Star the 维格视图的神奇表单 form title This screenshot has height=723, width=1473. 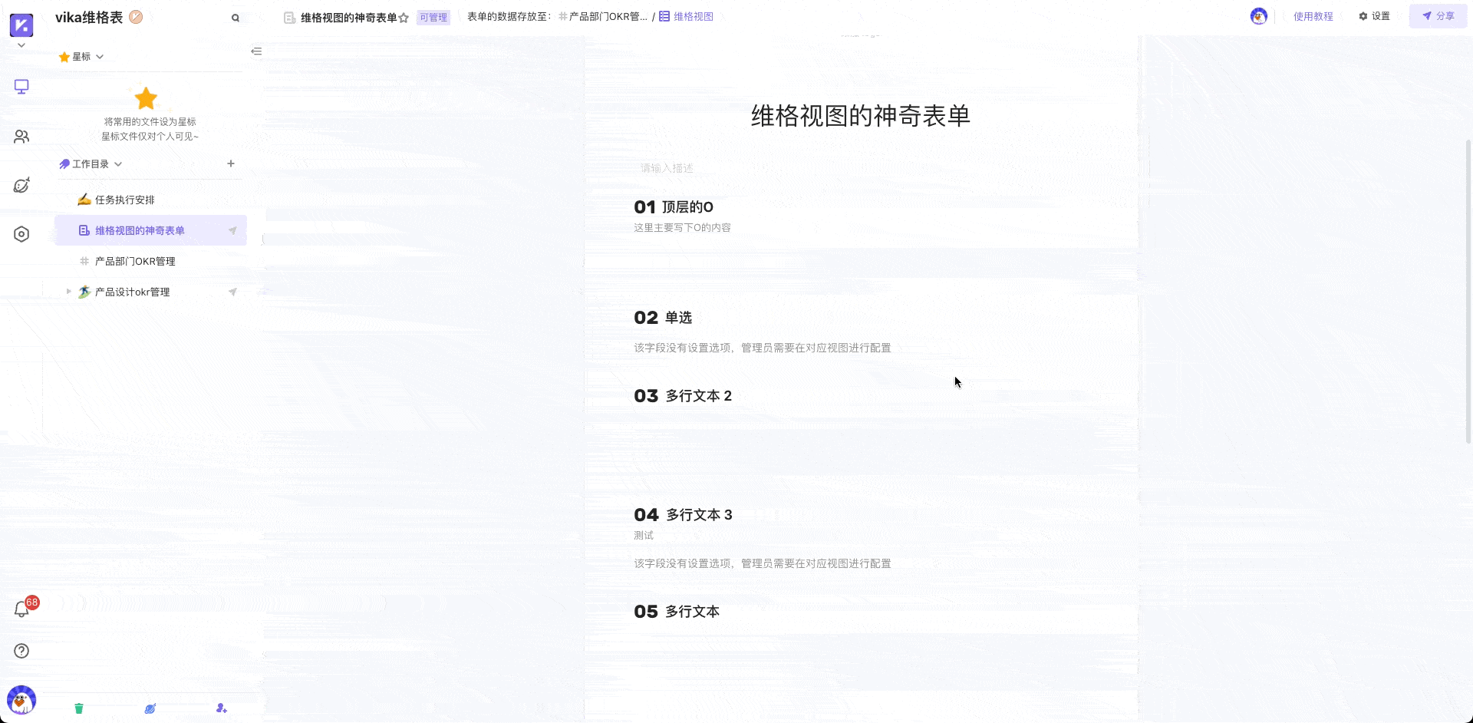[405, 17]
